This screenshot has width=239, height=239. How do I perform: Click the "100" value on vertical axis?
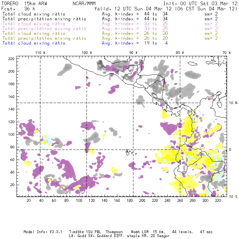click(11, 134)
